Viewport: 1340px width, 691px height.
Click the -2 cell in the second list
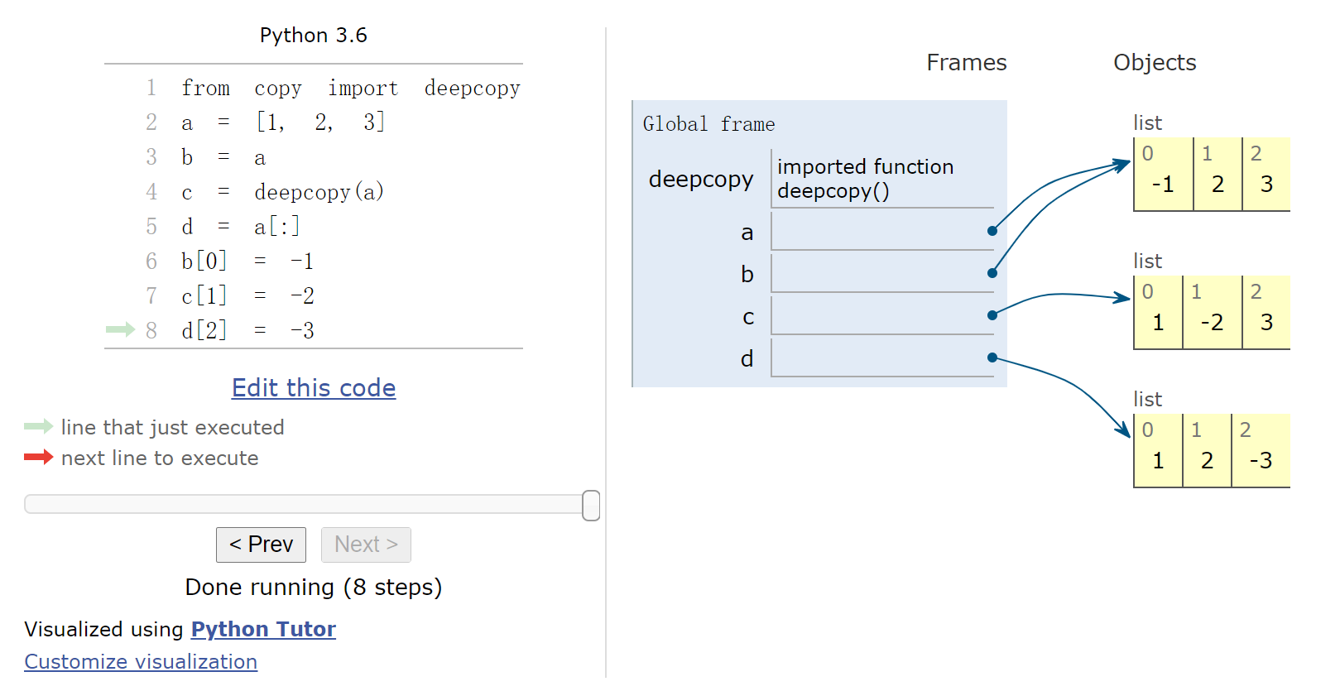[1212, 323]
